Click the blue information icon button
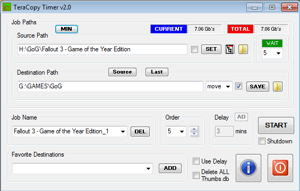This screenshot has width=300, height=191. pos(248,168)
